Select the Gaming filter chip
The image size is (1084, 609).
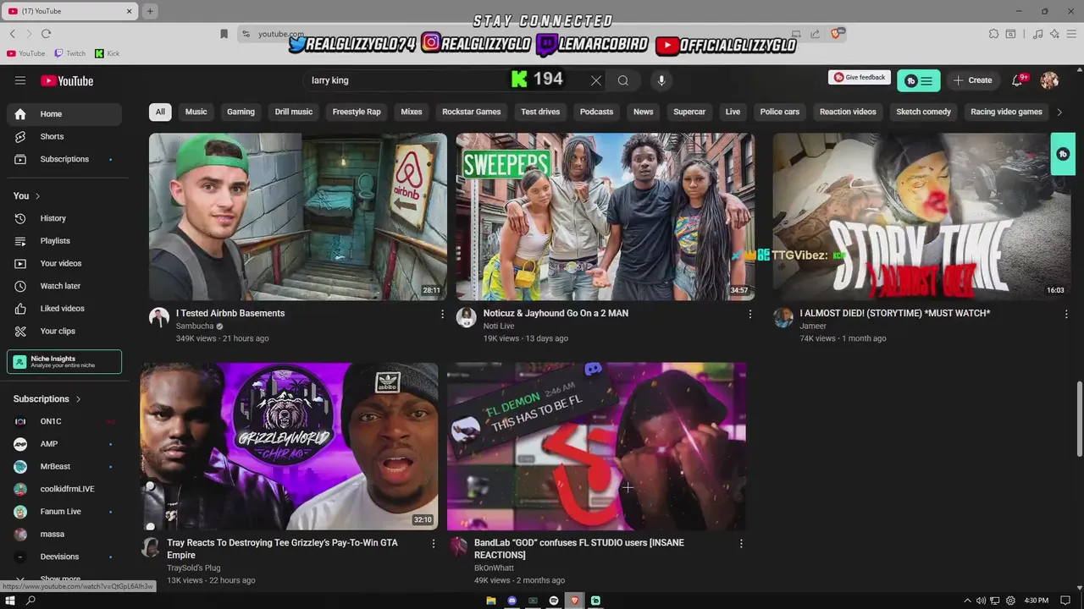click(x=241, y=112)
